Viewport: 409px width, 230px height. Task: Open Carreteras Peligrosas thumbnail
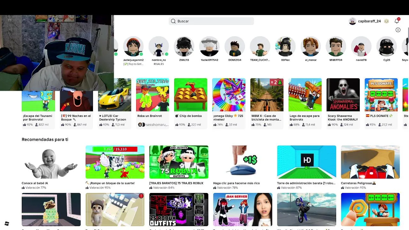(x=370, y=162)
